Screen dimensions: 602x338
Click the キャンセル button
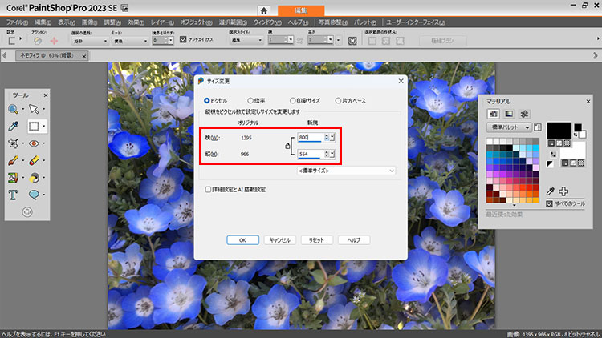[x=279, y=239]
